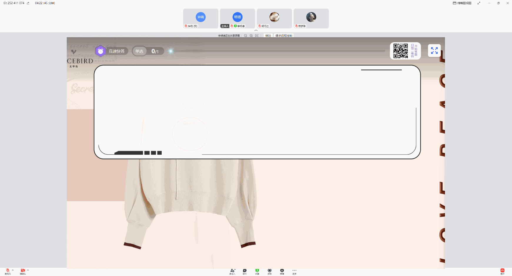Click the fit-to-window icon beside zoom
512x276 pixels.
pos(257,36)
